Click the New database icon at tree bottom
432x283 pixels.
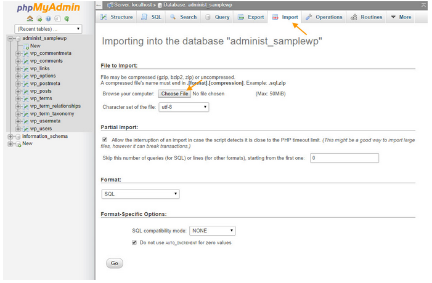tap(18, 144)
